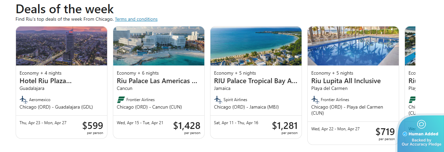Viewport: 444px width, 152px height.
Task: Open Riu Palace Las Americas deal title
Action: pyautogui.click(x=157, y=81)
